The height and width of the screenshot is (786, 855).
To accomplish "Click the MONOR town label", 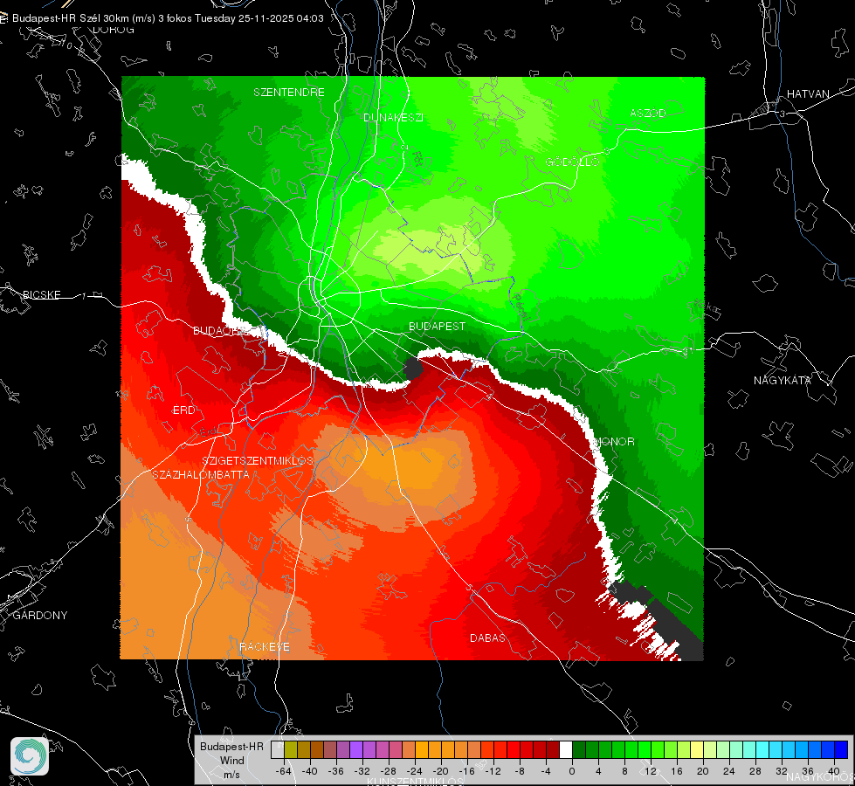I will 615,441.
